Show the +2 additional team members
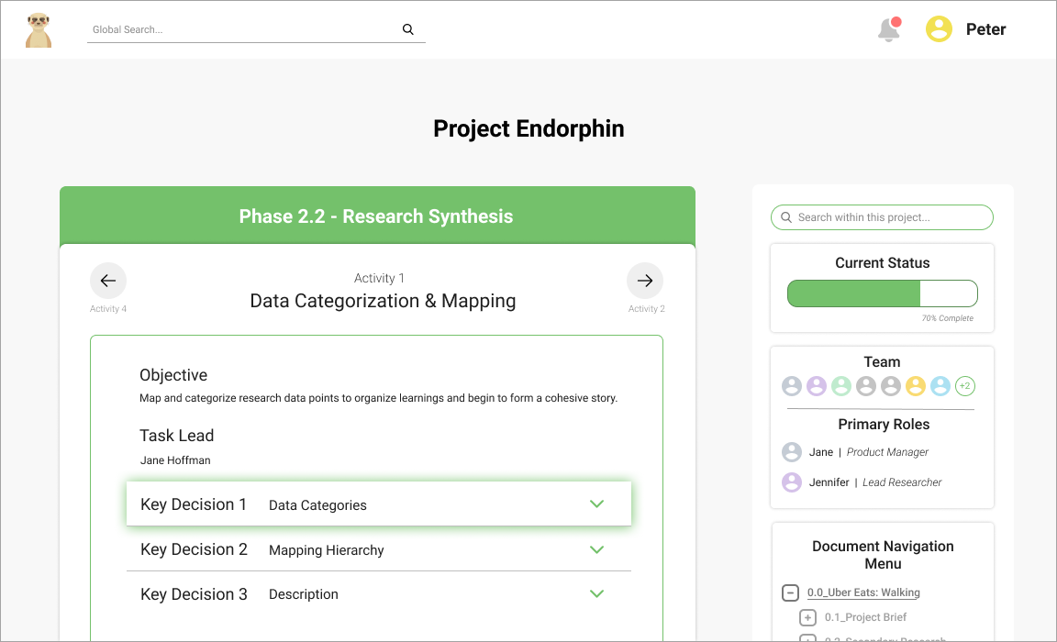 965,386
